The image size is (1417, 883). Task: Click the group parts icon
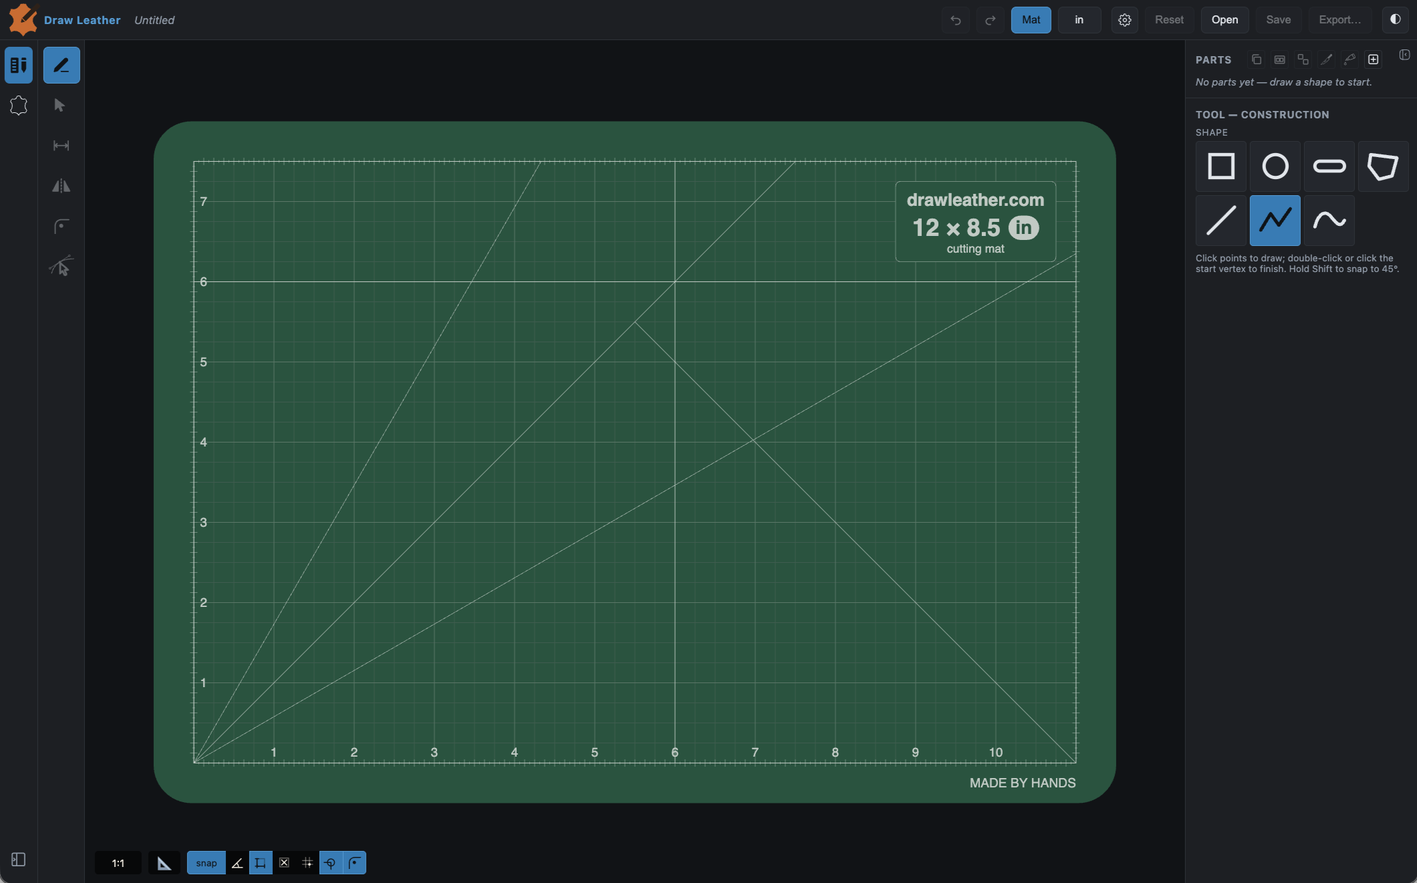[1279, 59]
